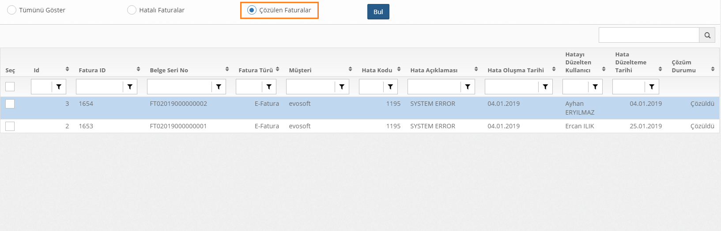Open Belge Seri No filter icon
The width and height of the screenshot is (721, 231).
tap(219, 87)
